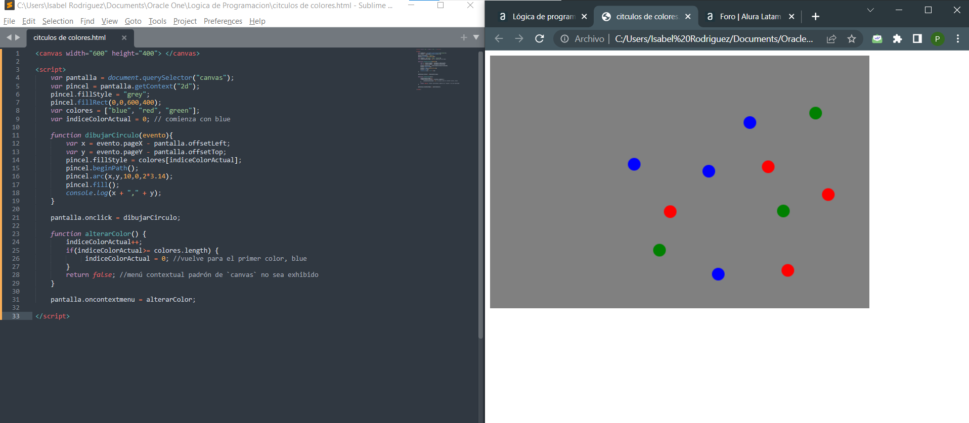Click the green circle at canvas top right
Image resolution: width=969 pixels, height=423 pixels.
point(815,113)
